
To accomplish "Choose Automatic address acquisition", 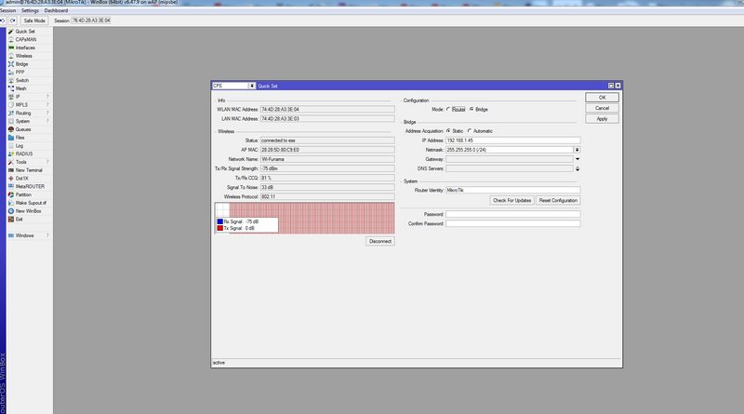I will pyautogui.click(x=470, y=130).
